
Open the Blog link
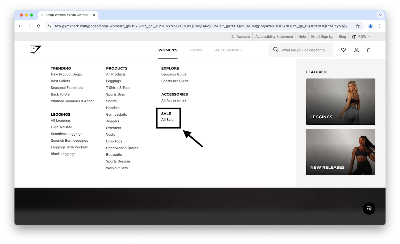(x=342, y=36)
